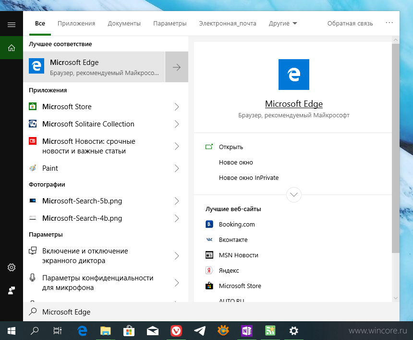Select the Все tab
The width and height of the screenshot is (413, 340).
coord(40,24)
